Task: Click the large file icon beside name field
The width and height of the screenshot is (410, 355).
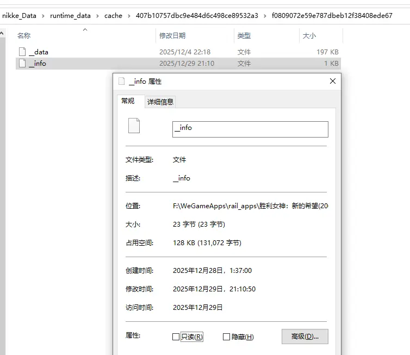Action: (134, 126)
